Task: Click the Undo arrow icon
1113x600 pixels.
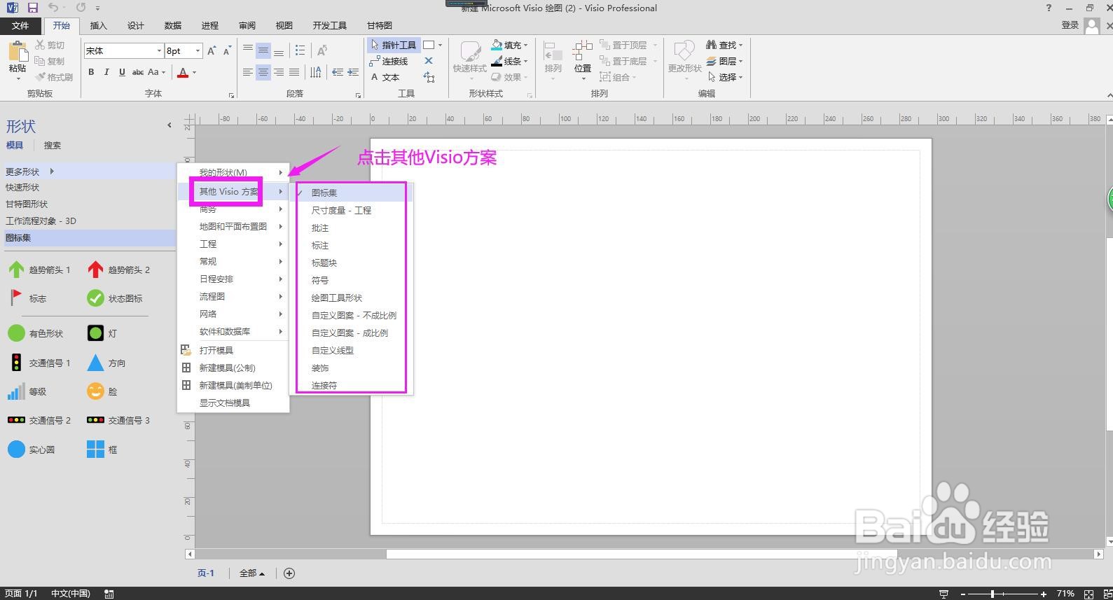Action: [x=54, y=8]
